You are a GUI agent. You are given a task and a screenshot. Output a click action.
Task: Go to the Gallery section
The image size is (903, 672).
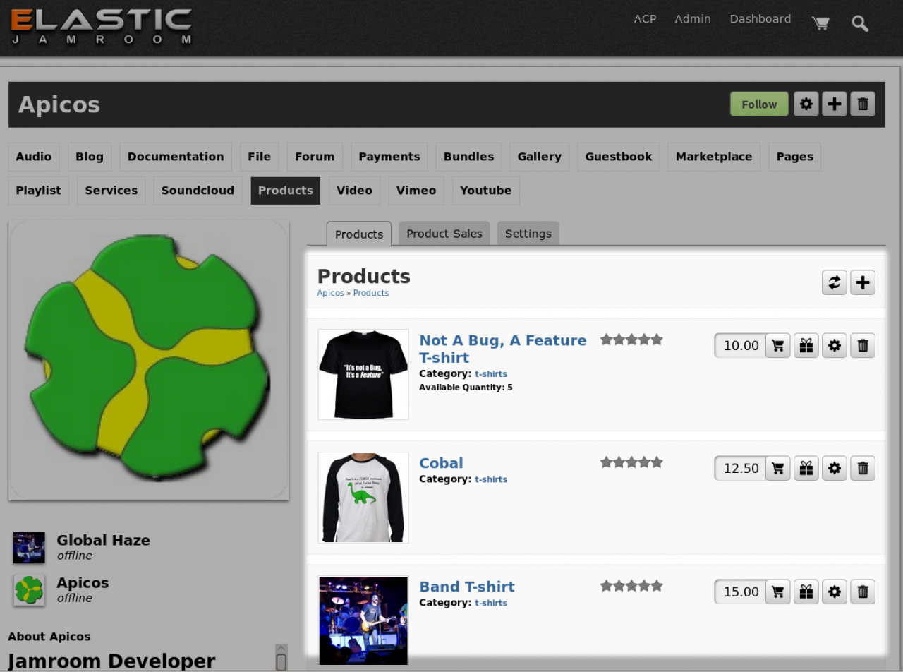pyautogui.click(x=539, y=157)
